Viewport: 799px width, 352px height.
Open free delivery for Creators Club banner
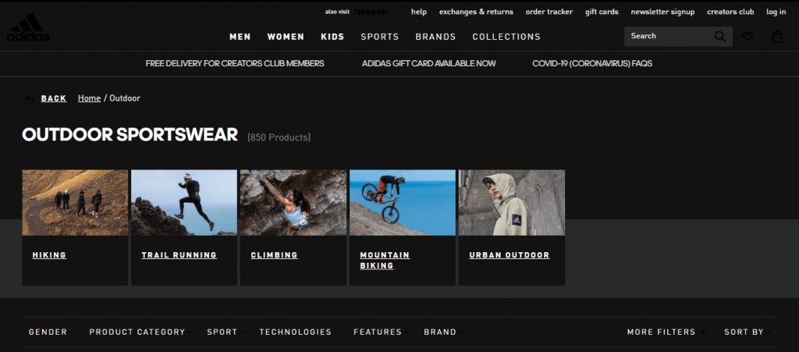pyautogui.click(x=235, y=64)
